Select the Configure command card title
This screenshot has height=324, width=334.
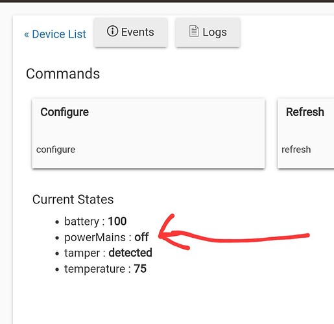[65, 112]
